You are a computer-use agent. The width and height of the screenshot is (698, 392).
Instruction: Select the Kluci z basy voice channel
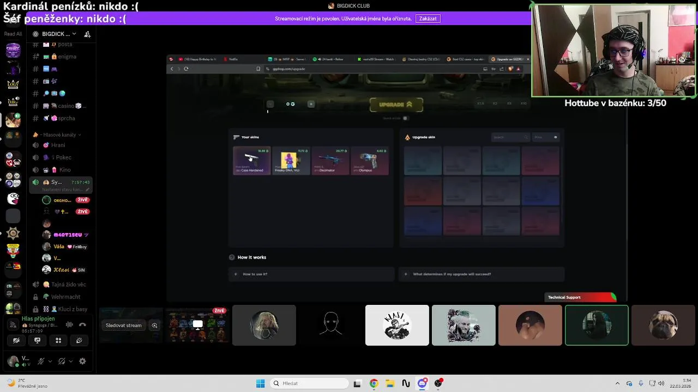[x=61, y=309]
